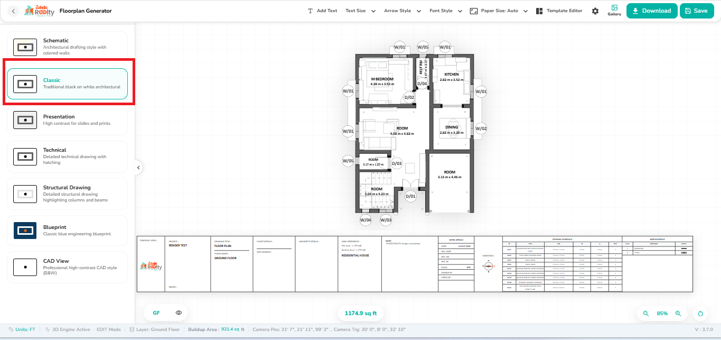Open the Font Style dropdown
This screenshot has width=721, height=340.
point(446,11)
